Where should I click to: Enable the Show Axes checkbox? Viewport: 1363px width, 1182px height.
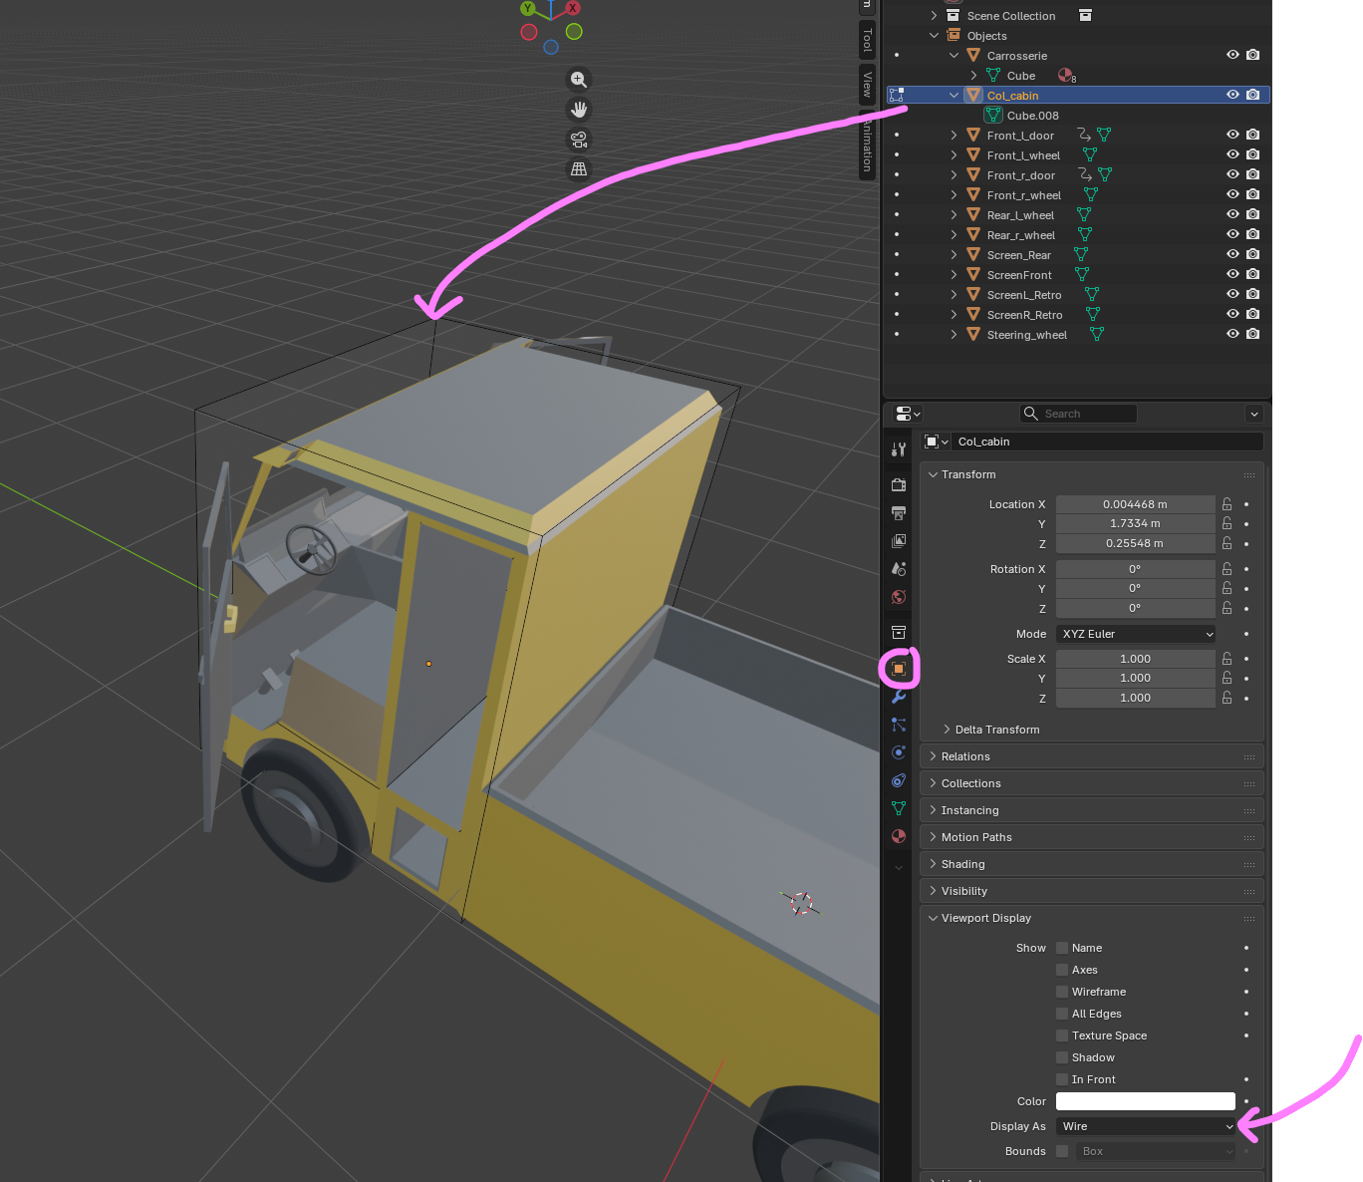point(1062,970)
